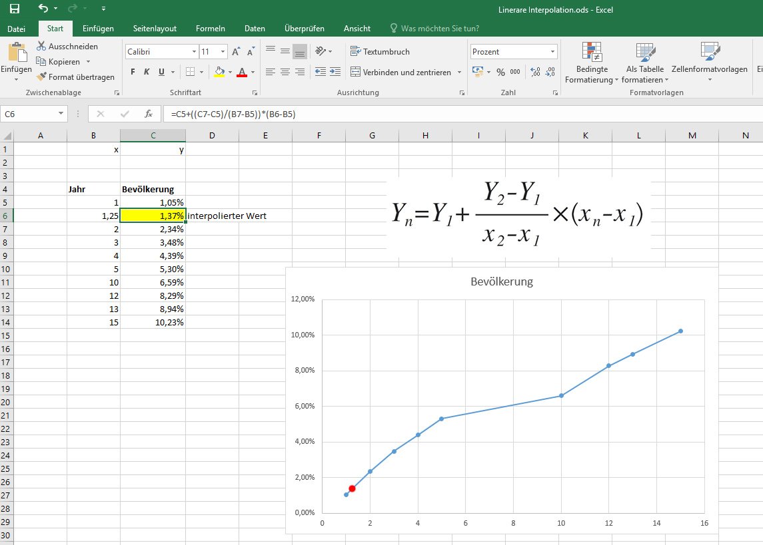Apply bold formatting with the F icon
This screenshot has height=545, width=763.
pos(132,72)
